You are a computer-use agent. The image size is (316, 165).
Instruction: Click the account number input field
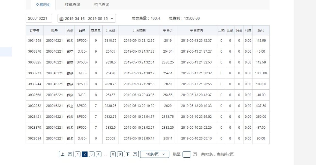pyautogui.click(x=39, y=18)
